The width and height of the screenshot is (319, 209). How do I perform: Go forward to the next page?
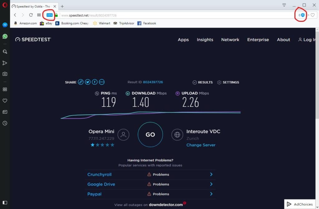(x=23, y=15)
